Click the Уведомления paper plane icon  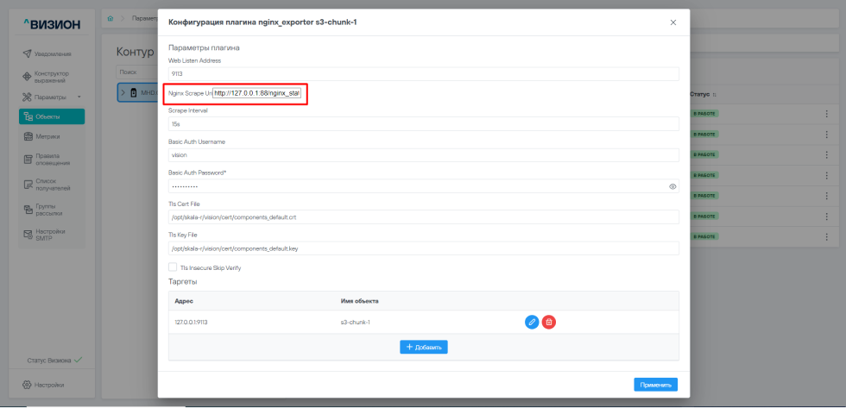(x=27, y=53)
